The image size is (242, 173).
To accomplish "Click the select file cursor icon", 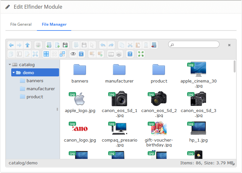I will point(92,45).
